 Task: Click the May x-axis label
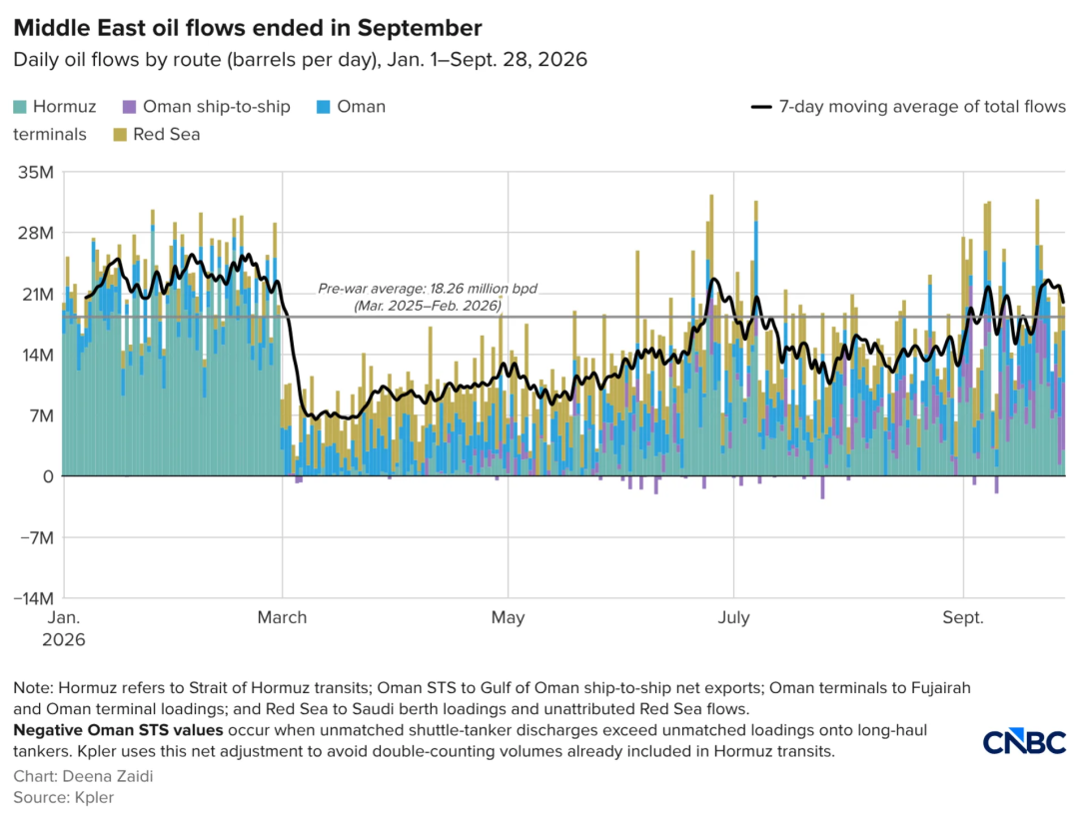coord(508,617)
